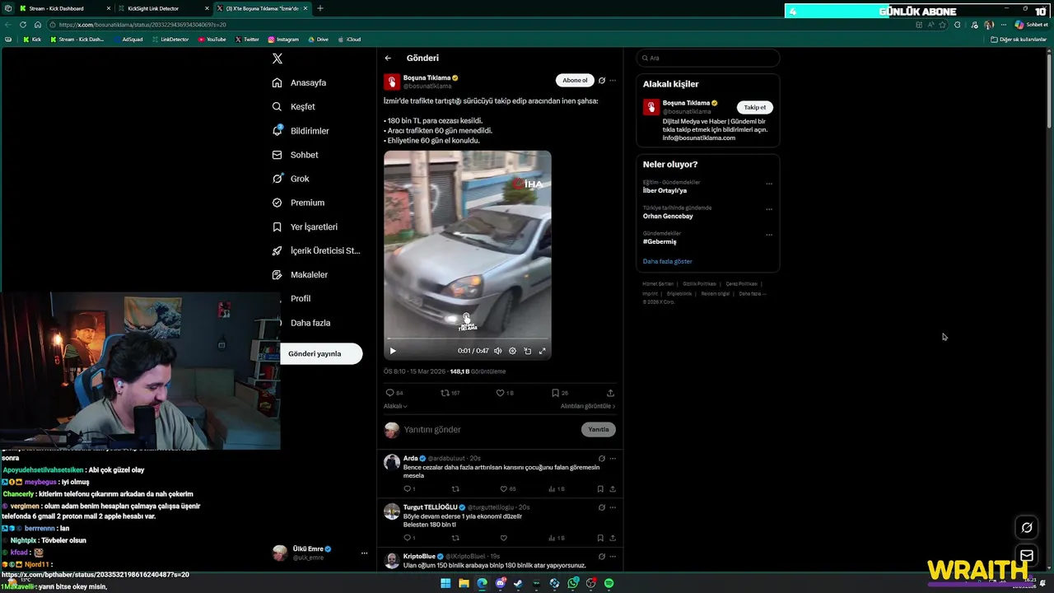Open the three-dot menu on main post
Viewport: 1054px width, 593px height.
coord(613,81)
